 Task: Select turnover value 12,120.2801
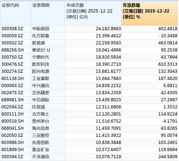[108, 114]
